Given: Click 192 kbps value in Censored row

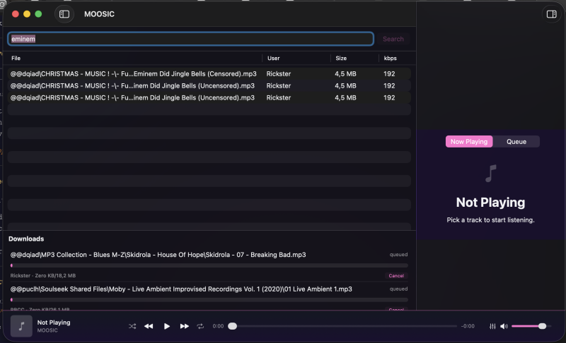Looking at the screenshot, I should click(x=389, y=74).
